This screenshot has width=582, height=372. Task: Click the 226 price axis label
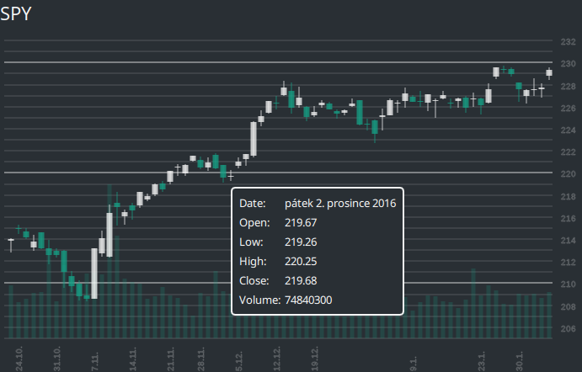pos(568,109)
